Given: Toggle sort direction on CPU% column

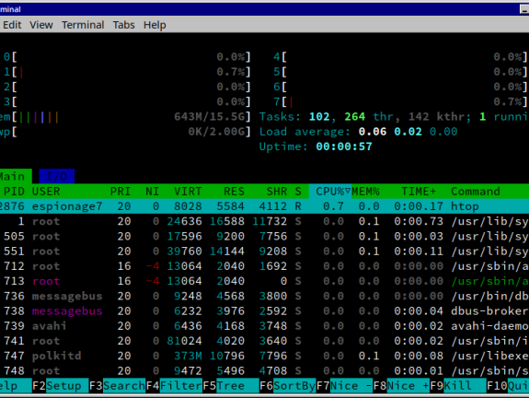Looking at the screenshot, I should tap(330, 192).
